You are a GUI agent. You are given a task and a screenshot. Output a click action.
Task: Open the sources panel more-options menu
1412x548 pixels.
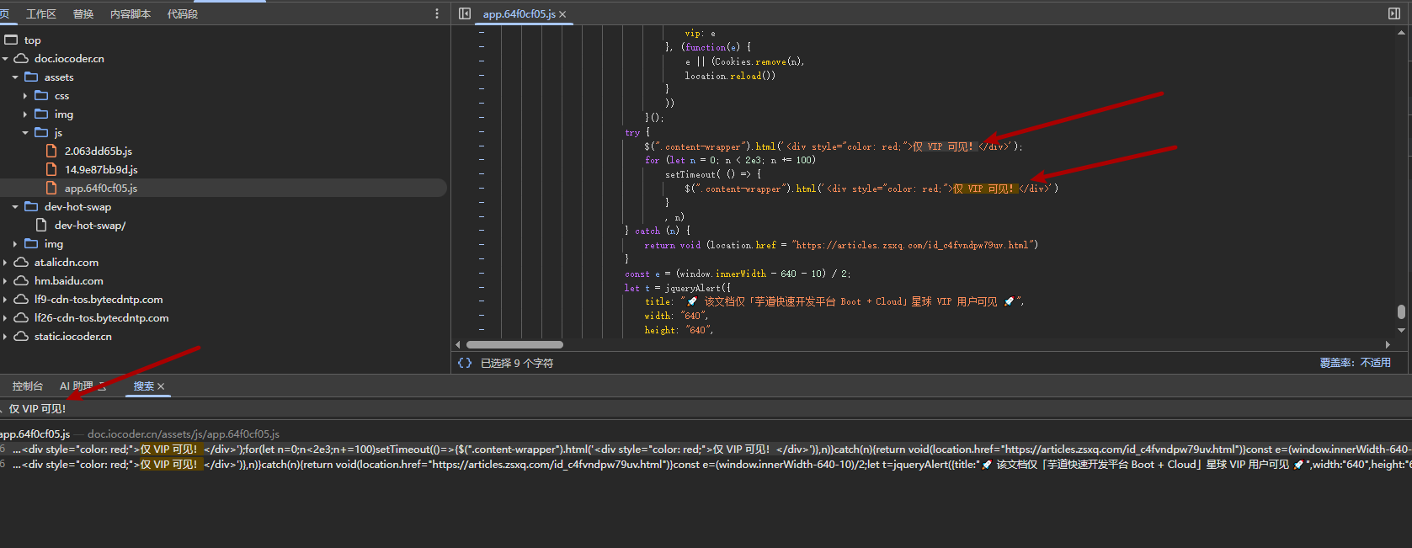click(436, 13)
